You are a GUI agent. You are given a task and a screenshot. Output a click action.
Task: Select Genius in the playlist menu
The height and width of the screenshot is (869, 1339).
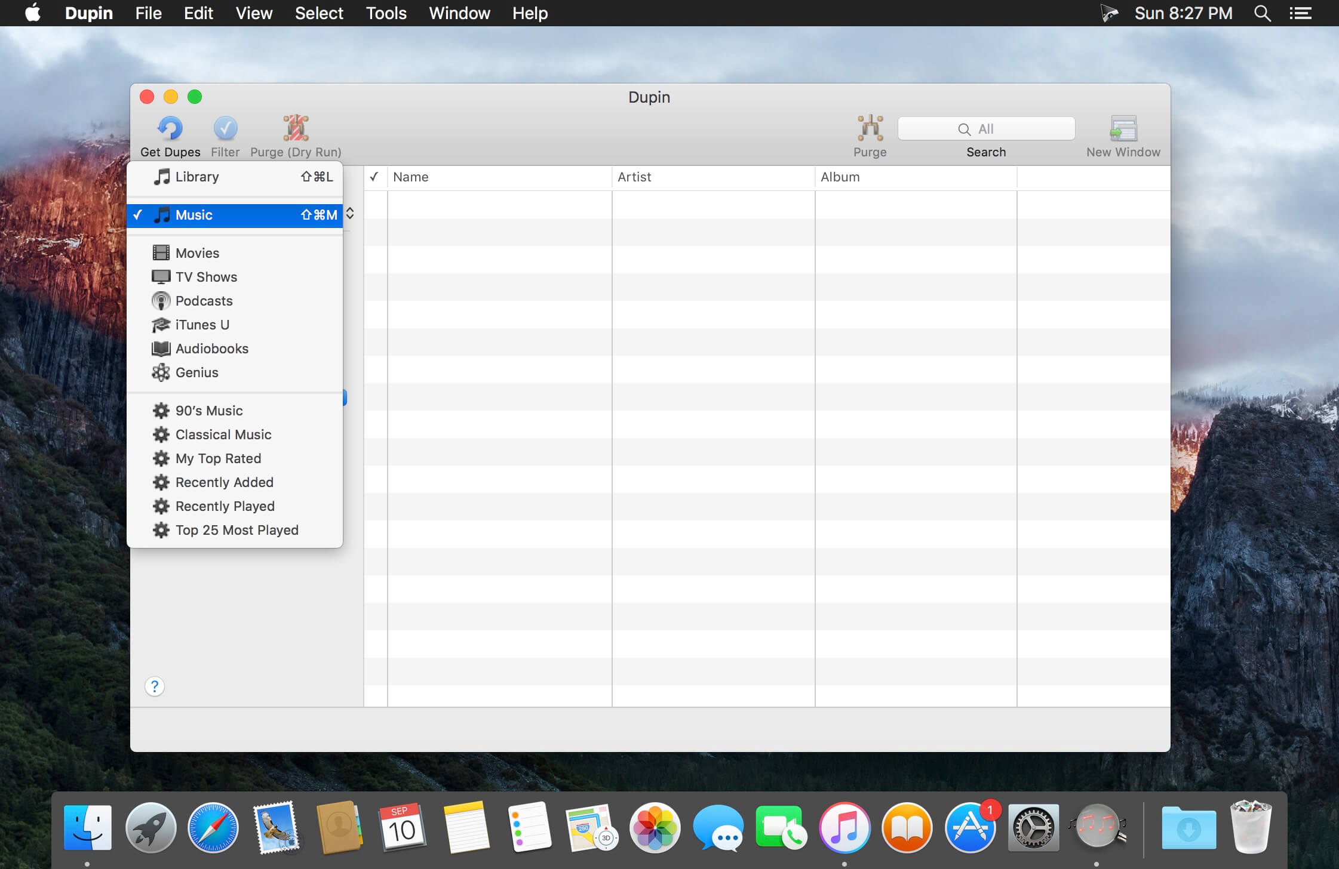pyautogui.click(x=235, y=372)
